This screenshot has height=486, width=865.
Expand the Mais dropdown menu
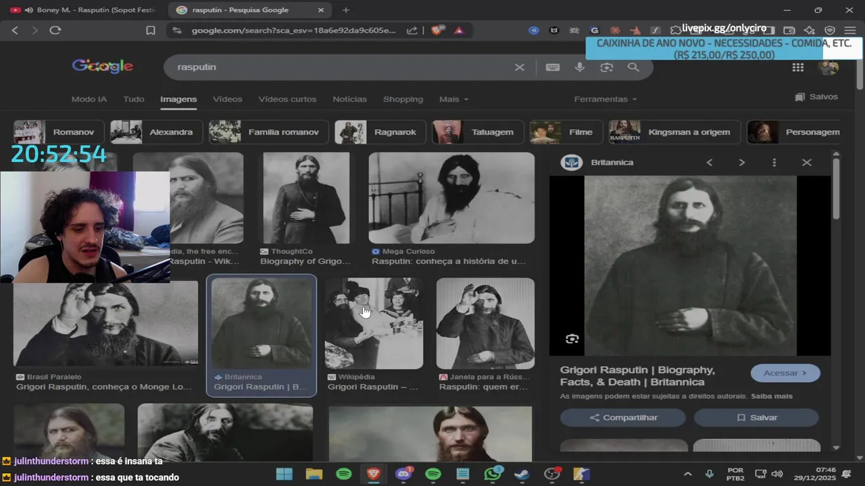pos(453,99)
